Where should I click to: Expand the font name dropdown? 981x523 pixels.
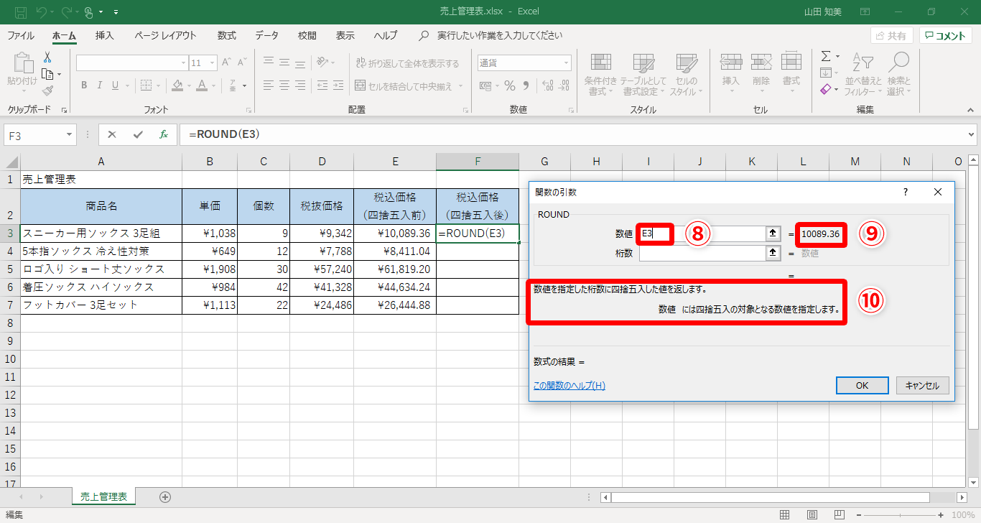point(184,63)
